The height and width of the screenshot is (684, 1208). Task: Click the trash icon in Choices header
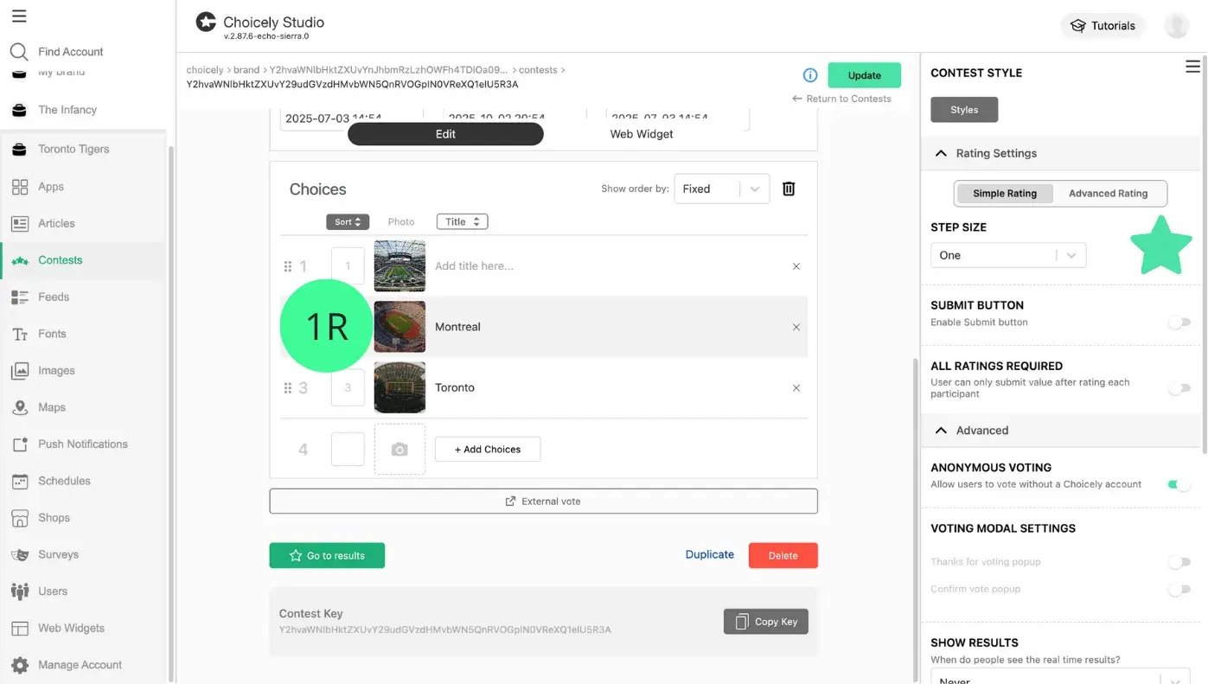(789, 189)
